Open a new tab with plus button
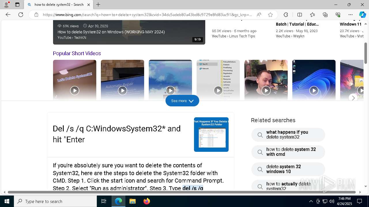Image resolution: width=369 pixels, height=207 pixels. (x=98, y=5)
